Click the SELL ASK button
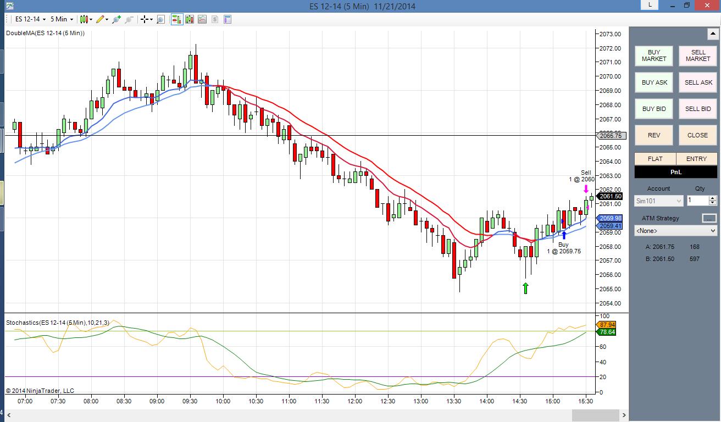Viewport: 721px width, 422px height. (698, 82)
